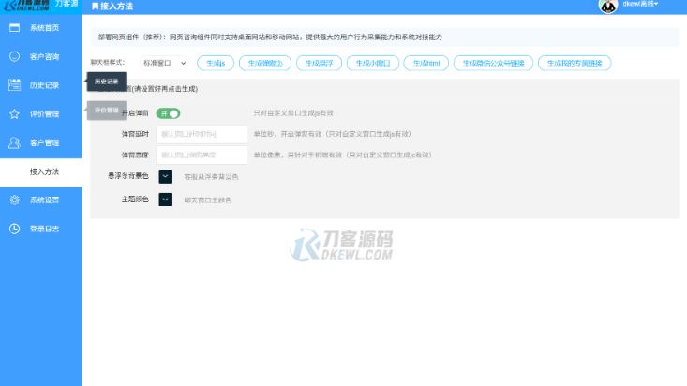The image size is (687, 386).
Task: Click the 系统首页 window icon in sidebar
Action: tap(14, 28)
